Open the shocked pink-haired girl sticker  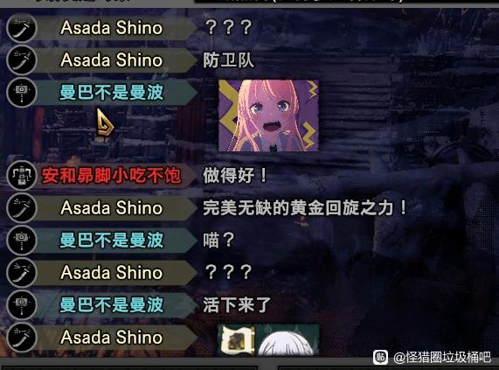[268, 115]
